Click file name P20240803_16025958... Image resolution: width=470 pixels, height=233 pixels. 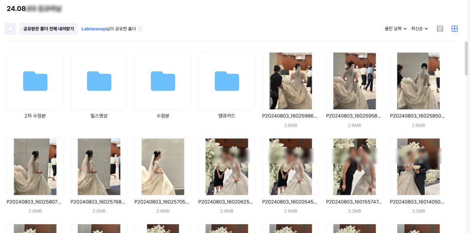pyautogui.click(x=354, y=116)
